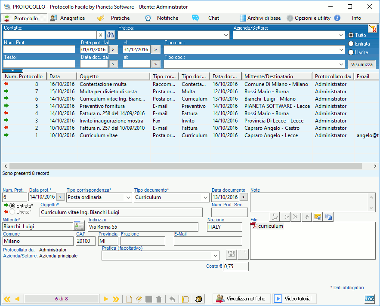Screen dimensions: 380x306
Task: Jump to first record with double left arrow
Action: 7,299
